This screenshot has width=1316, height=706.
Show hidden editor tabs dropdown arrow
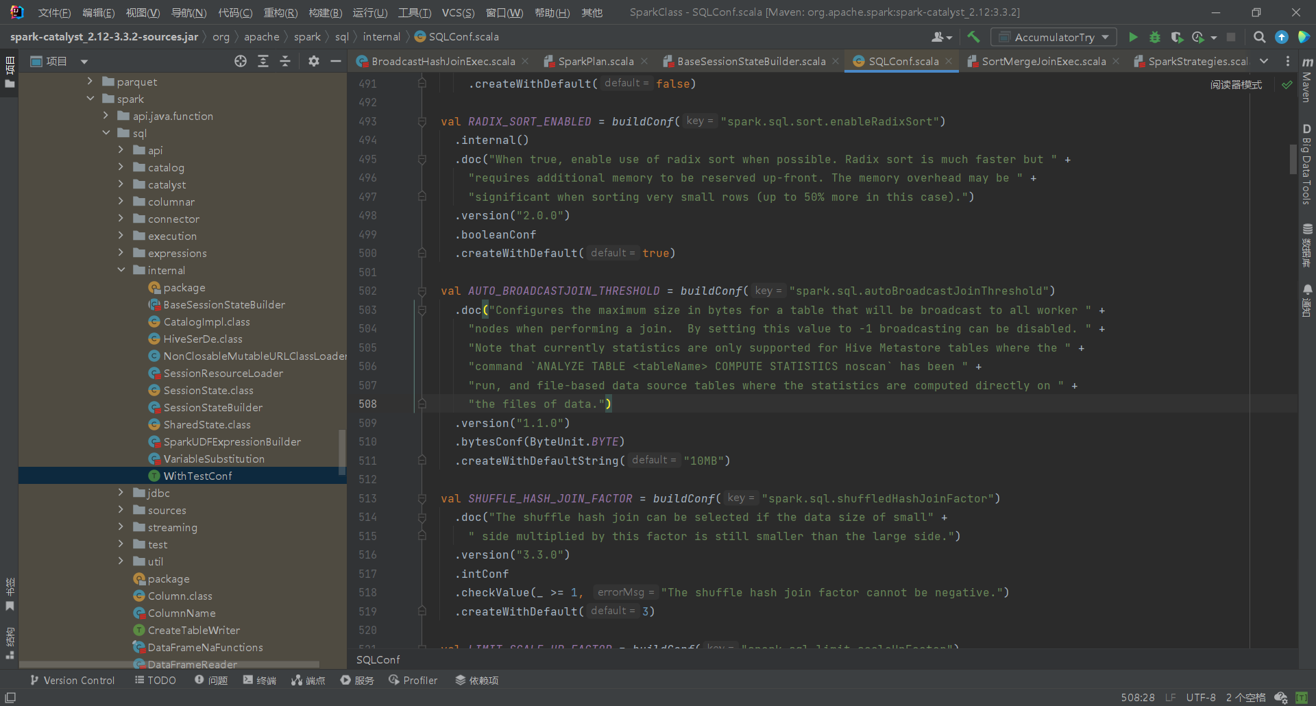coord(1264,62)
